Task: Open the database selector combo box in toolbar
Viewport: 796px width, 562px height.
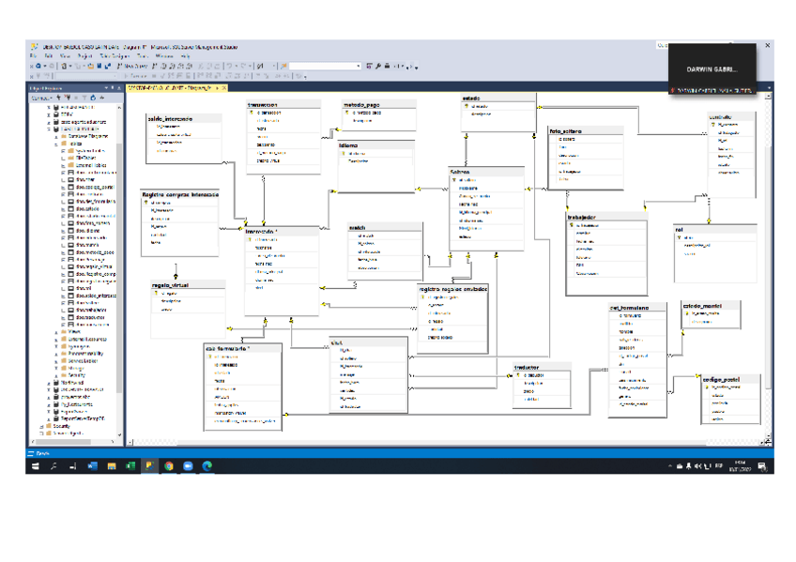Action: [325, 66]
